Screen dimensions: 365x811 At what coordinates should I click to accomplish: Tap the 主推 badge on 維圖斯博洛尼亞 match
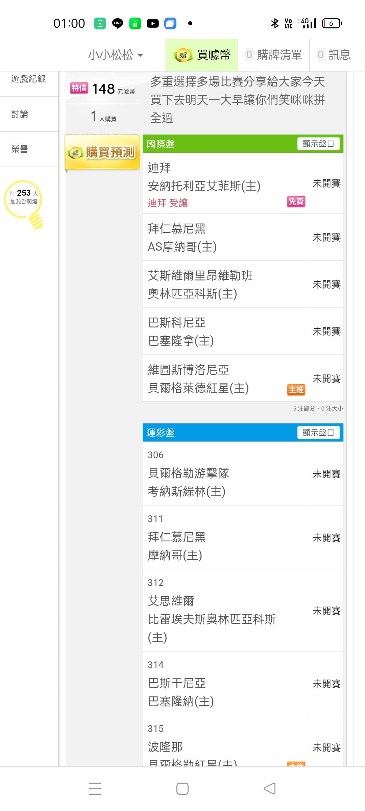(x=296, y=390)
